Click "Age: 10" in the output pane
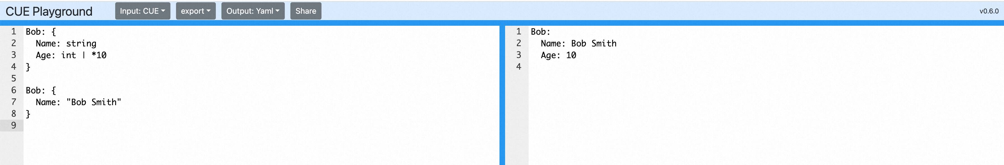The image size is (1004, 165). click(x=558, y=55)
